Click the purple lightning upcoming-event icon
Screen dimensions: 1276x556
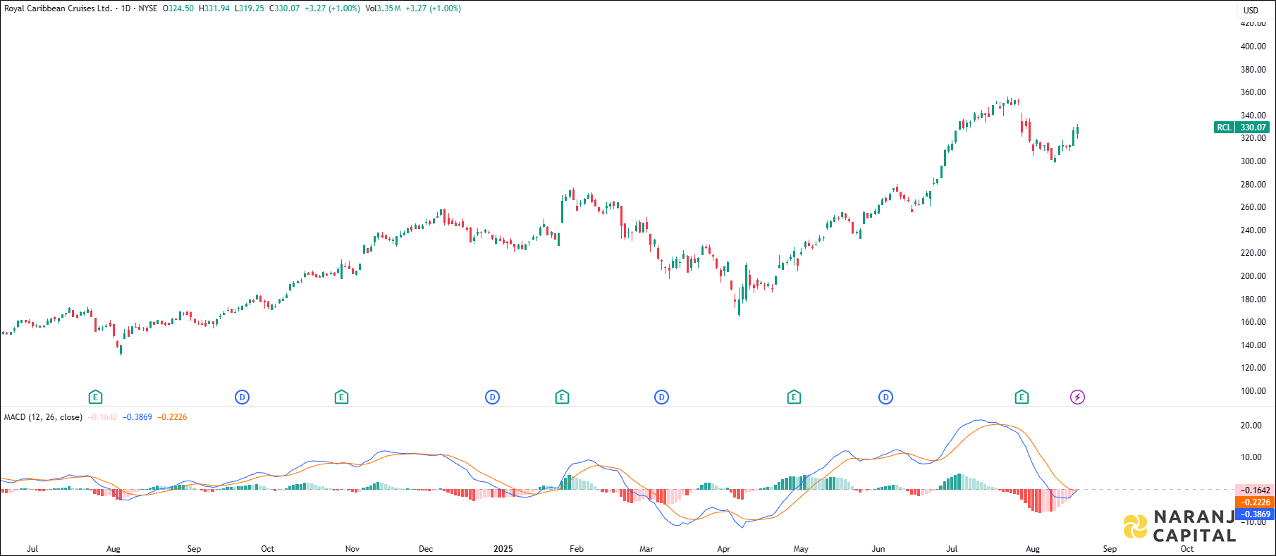(1077, 397)
